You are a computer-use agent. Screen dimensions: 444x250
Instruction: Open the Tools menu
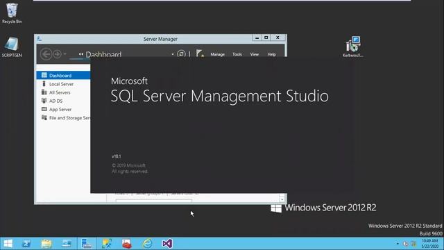pyautogui.click(x=237, y=54)
